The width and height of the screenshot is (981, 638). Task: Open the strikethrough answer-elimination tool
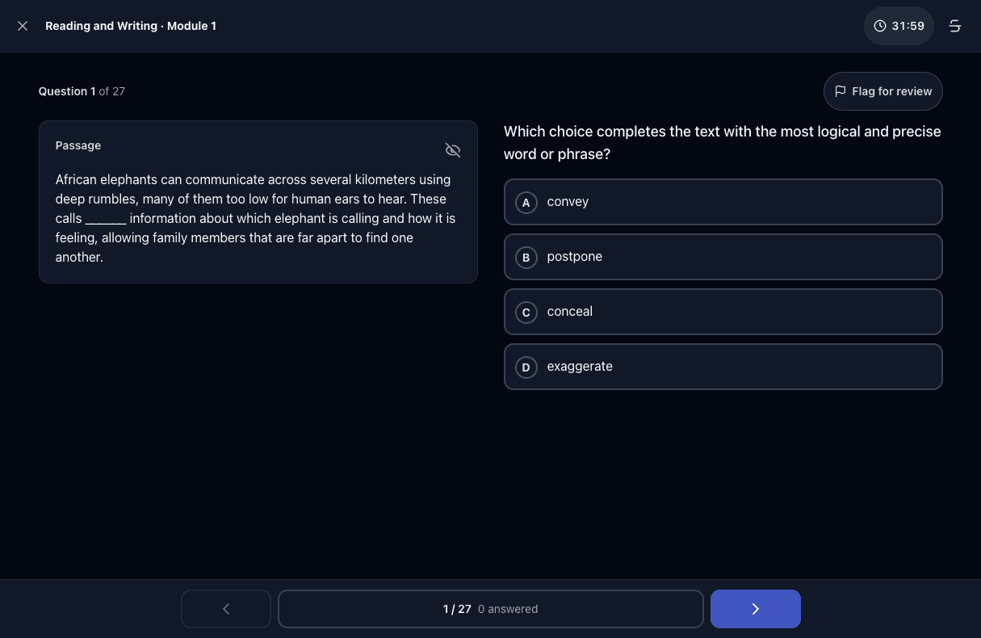954,26
